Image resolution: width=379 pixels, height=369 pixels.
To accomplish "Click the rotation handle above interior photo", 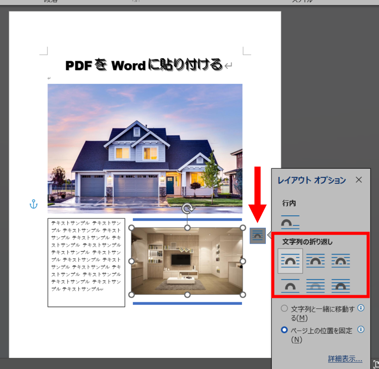I will tap(188, 208).
